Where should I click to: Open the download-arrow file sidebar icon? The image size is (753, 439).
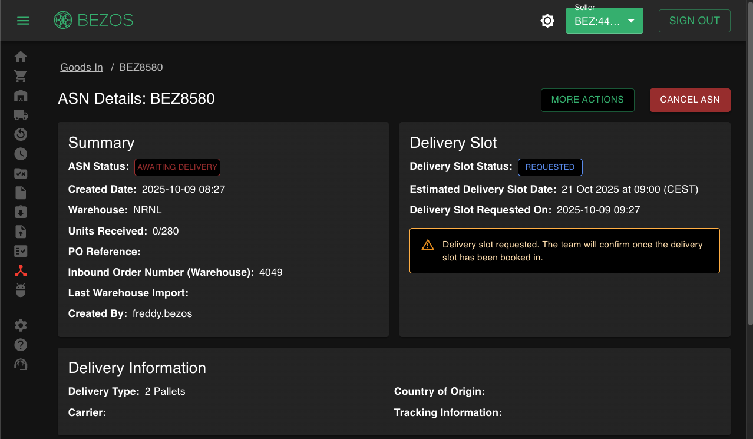(21, 212)
